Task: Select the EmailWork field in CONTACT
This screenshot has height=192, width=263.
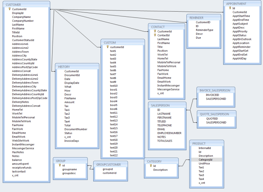Action: (164, 82)
